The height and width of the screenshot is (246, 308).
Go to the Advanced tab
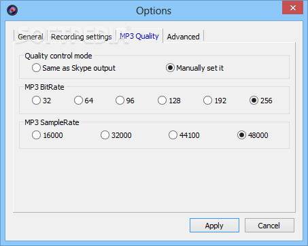pyautogui.click(x=183, y=37)
